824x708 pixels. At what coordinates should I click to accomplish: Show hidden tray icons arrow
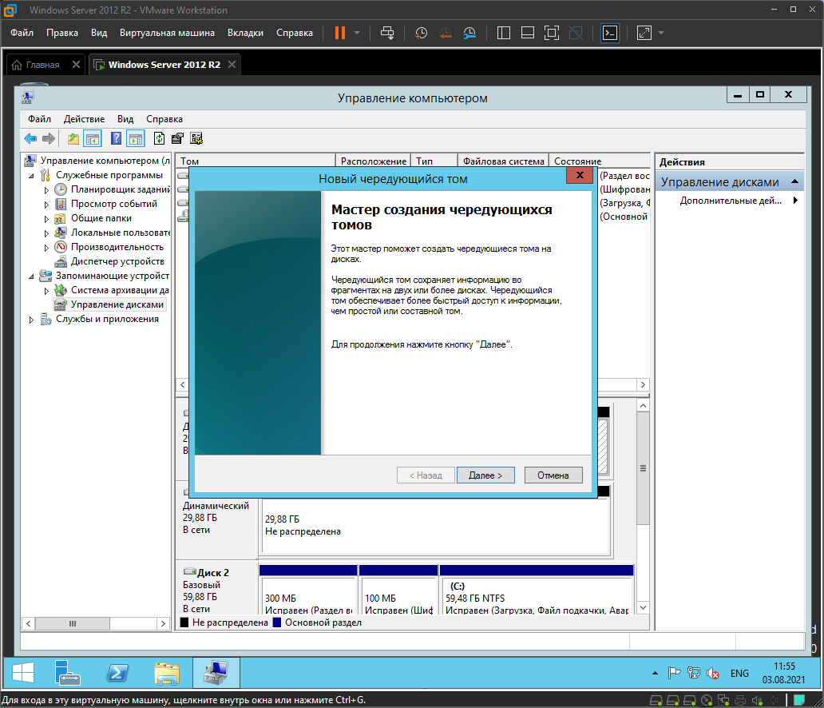pos(655,673)
